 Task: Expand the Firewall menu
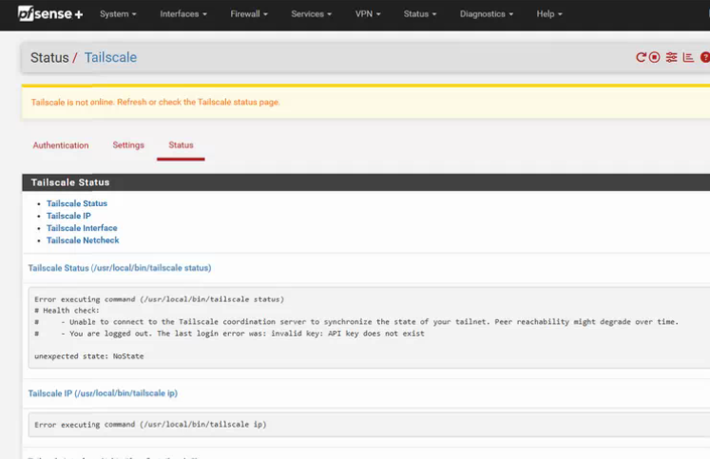249,14
